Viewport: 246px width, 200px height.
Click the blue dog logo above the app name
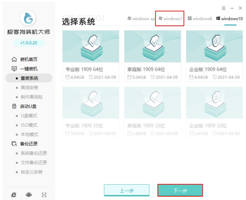tap(28, 18)
